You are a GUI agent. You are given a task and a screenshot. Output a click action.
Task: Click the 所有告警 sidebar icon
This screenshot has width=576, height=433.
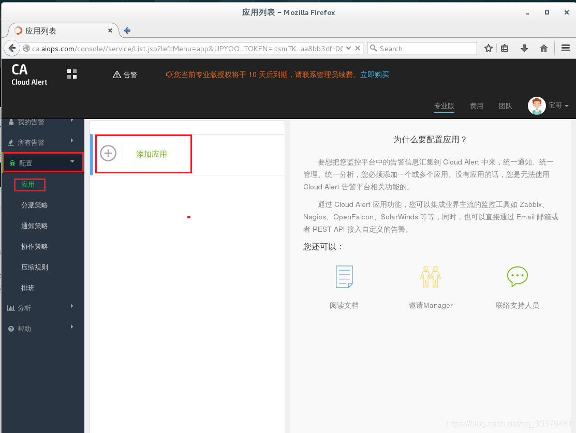tap(11, 142)
